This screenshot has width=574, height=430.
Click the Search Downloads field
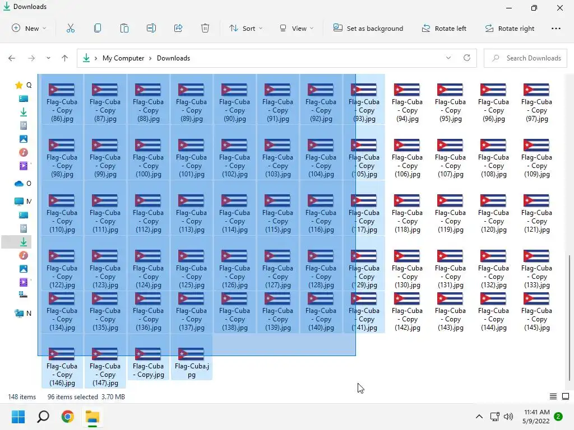coord(525,58)
